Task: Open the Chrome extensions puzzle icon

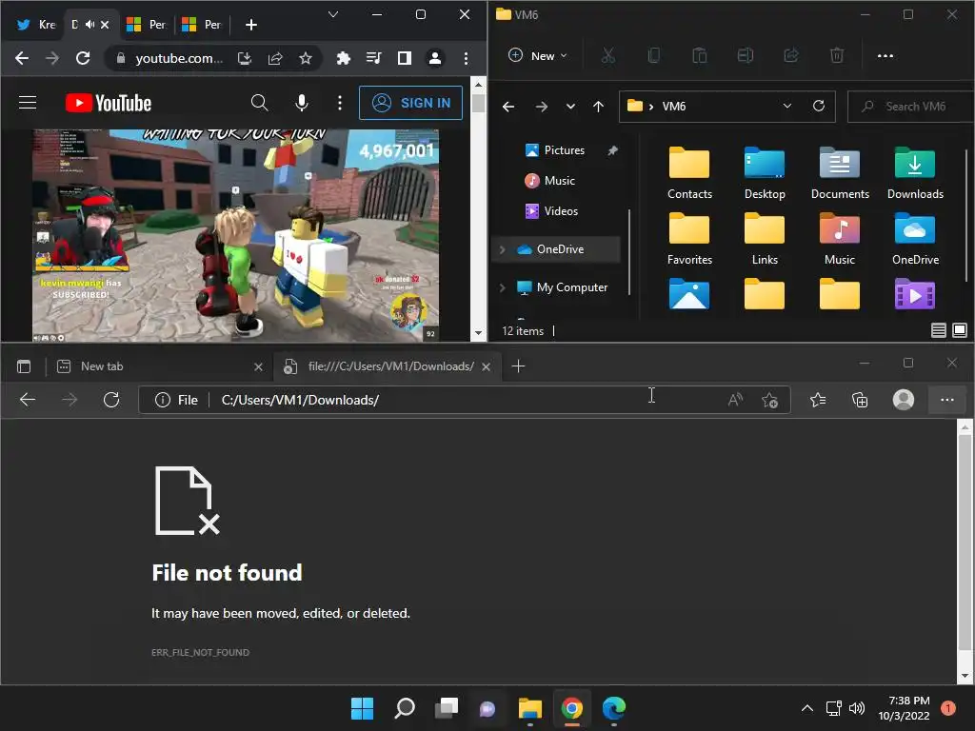Action: [343, 58]
